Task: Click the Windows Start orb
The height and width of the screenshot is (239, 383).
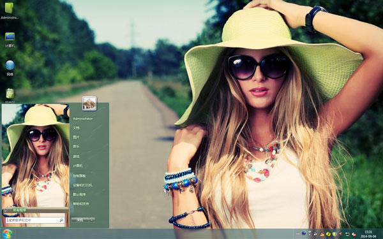Action: (7, 234)
